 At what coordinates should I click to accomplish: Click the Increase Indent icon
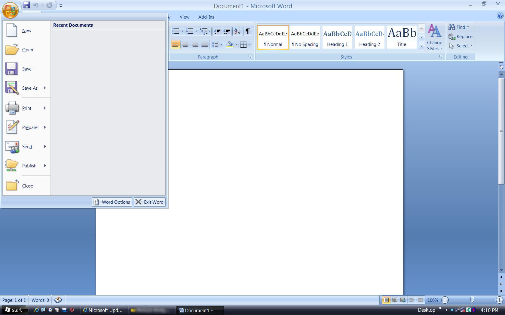click(x=227, y=31)
